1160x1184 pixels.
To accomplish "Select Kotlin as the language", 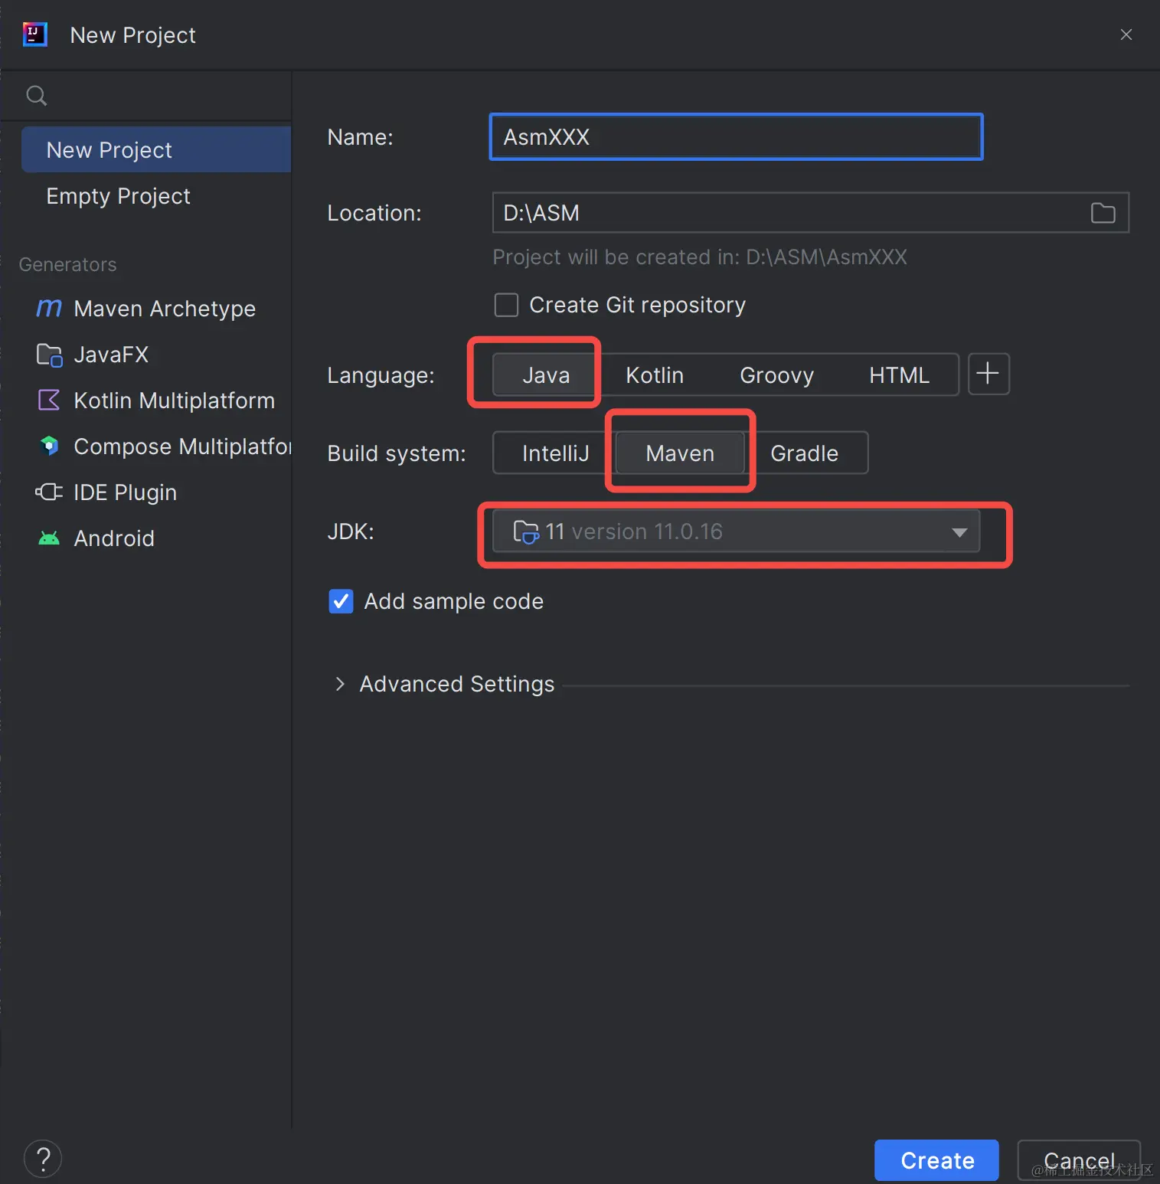I will [x=655, y=375].
